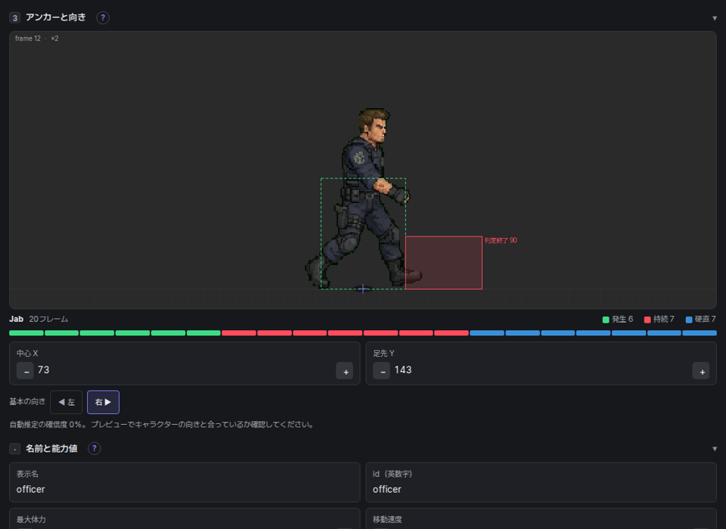Image resolution: width=726 pixels, height=529 pixels.
Task: Click the 基本の向き label
Action: click(x=27, y=401)
